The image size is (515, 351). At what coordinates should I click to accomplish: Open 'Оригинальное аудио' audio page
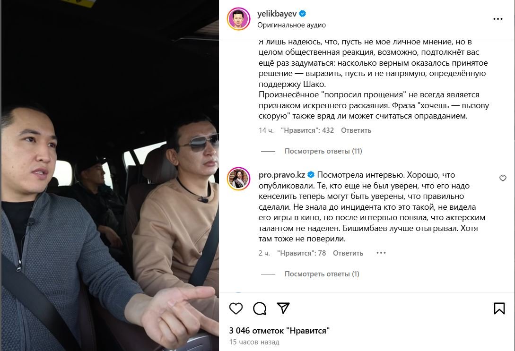tap(292, 25)
